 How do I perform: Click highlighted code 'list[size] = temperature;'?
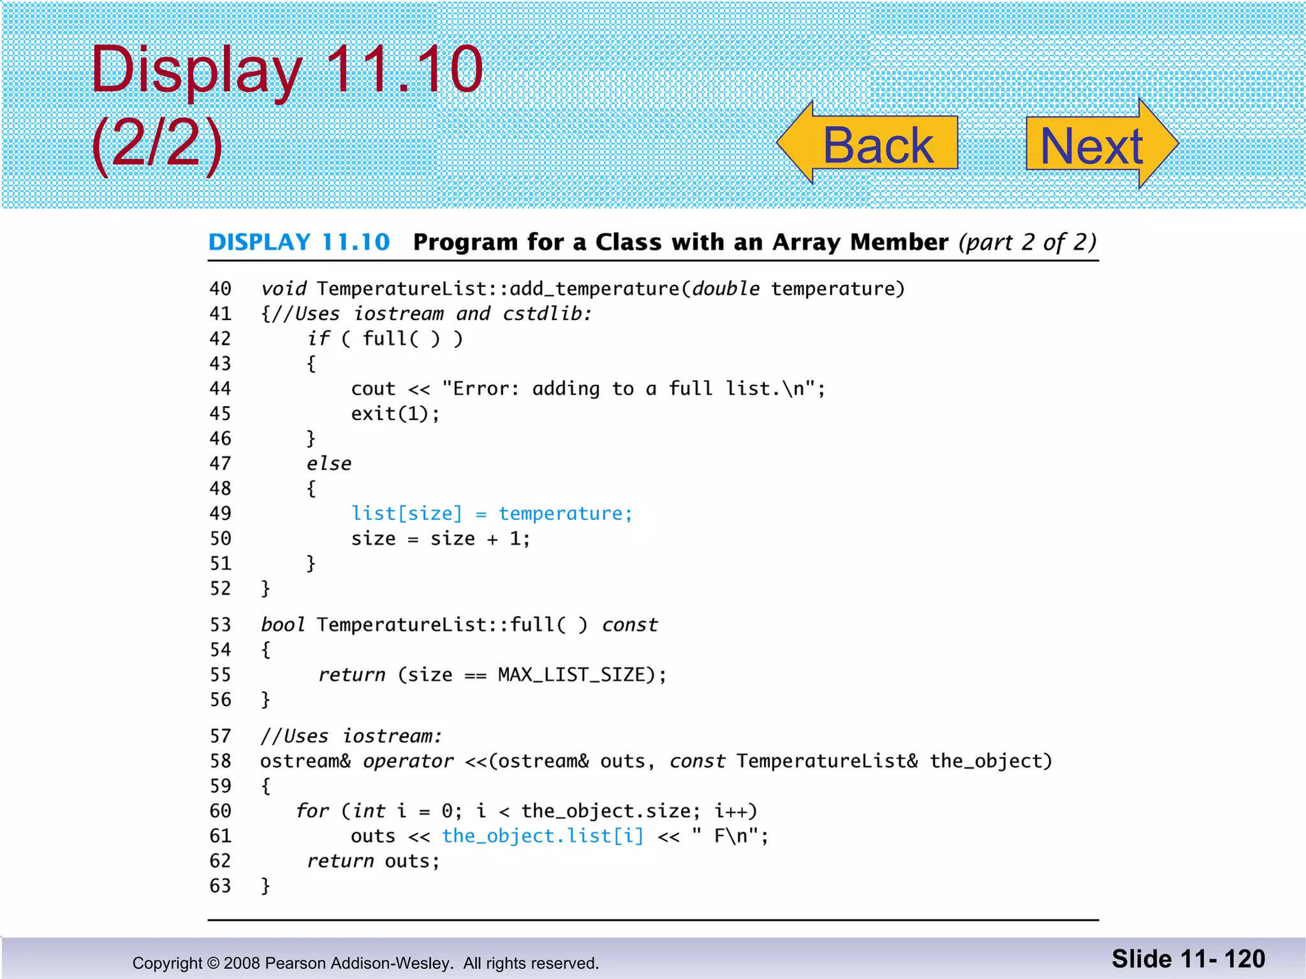tap(492, 513)
